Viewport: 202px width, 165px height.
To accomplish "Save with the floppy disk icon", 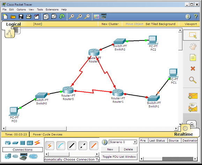I will [x=21, y=17].
